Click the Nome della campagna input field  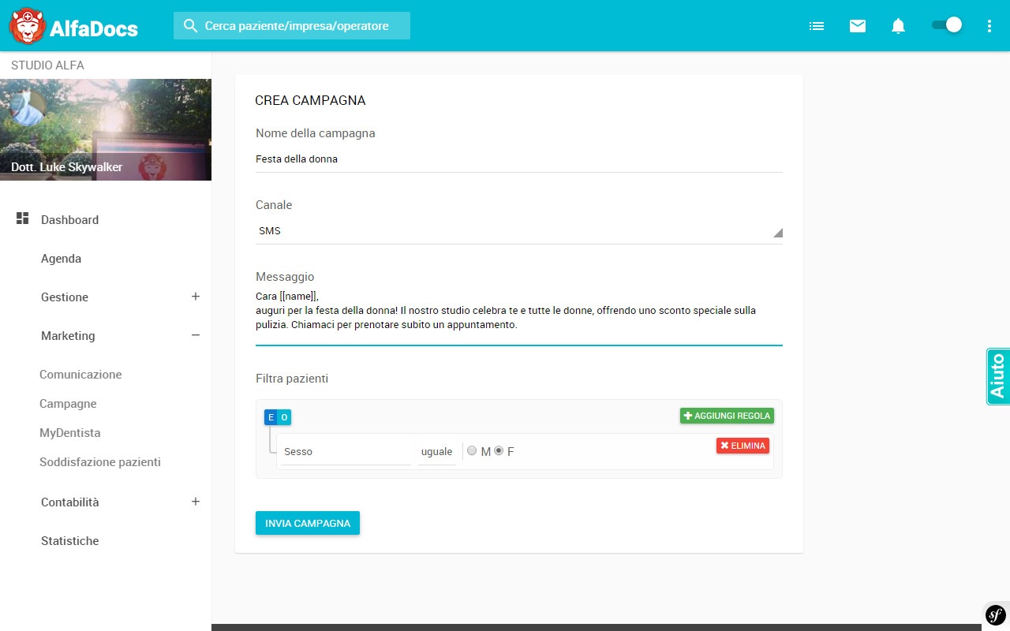point(518,159)
